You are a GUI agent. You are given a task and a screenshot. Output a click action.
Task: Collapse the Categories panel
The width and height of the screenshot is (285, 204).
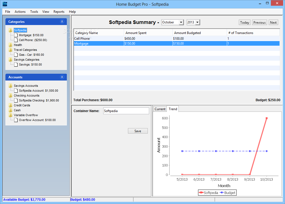click(62, 22)
